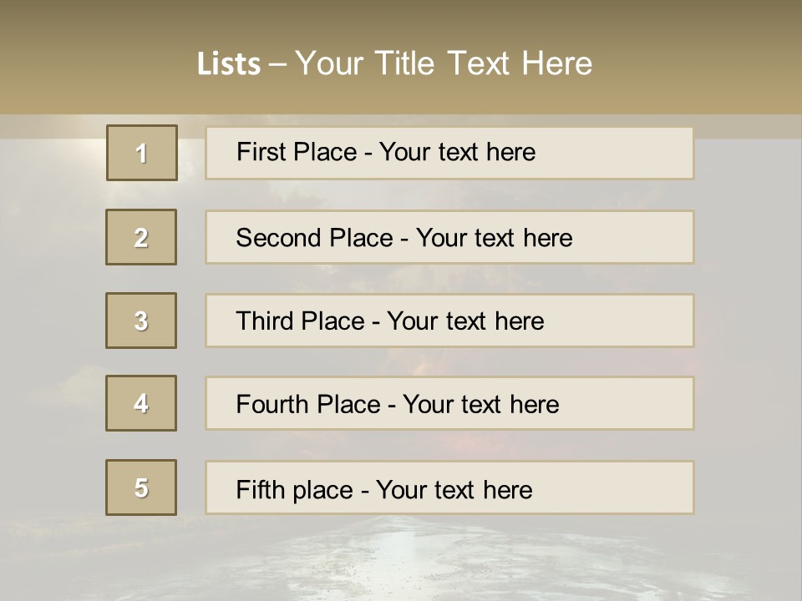The height and width of the screenshot is (601, 802).
Task: Select the number 3 box
Action: click(141, 321)
